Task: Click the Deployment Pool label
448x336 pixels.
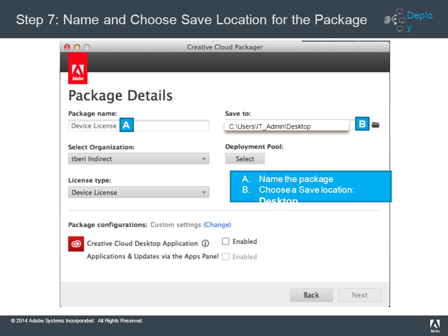Action: 254,147
